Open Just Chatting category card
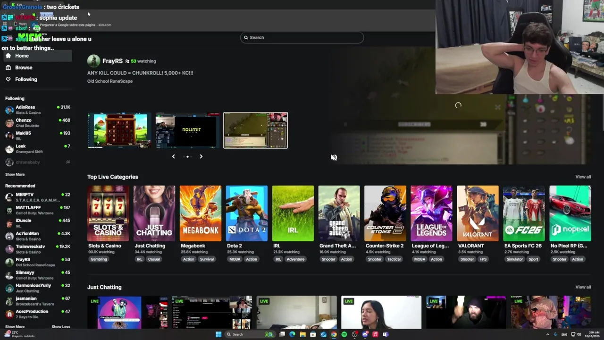 point(154,213)
